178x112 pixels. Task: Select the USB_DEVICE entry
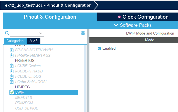coord(27,108)
